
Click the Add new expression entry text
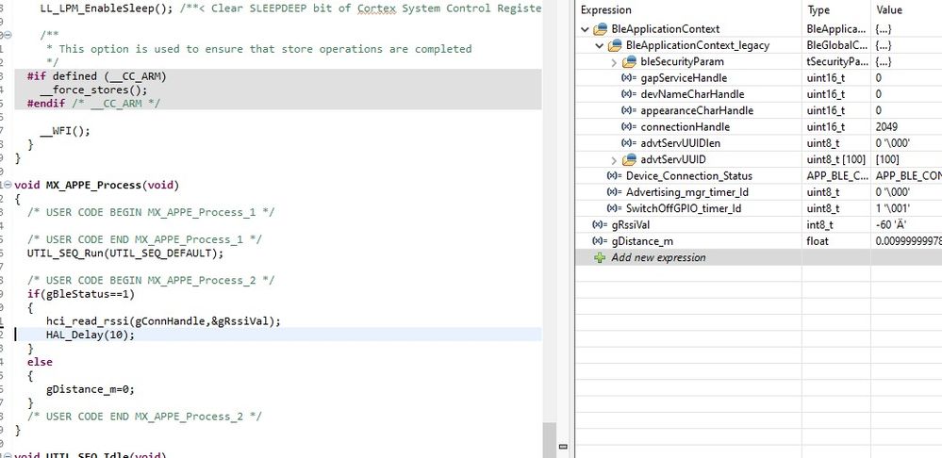click(658, 257)
